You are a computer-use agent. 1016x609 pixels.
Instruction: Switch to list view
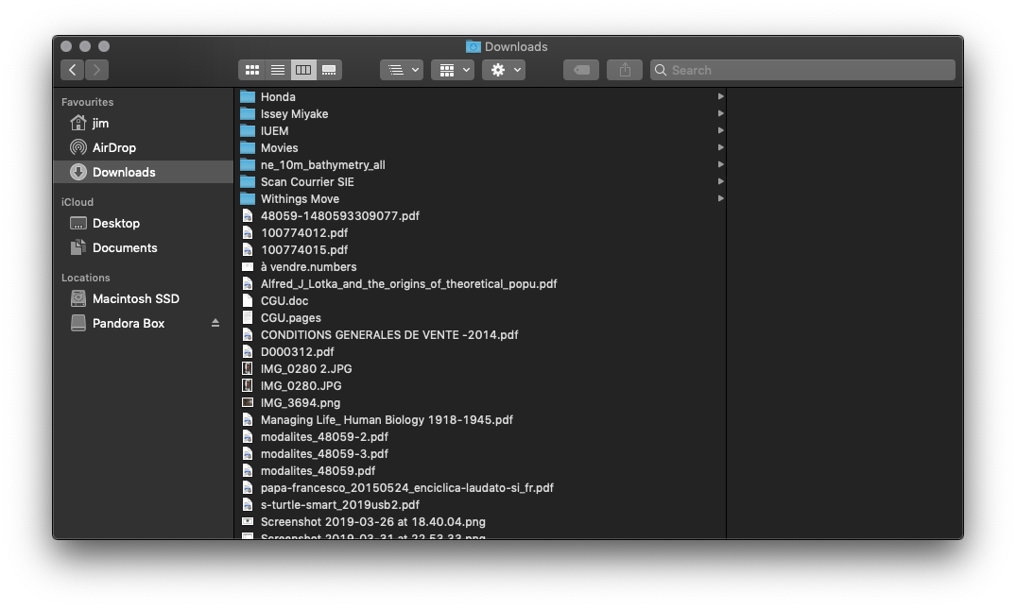(277, 69)
